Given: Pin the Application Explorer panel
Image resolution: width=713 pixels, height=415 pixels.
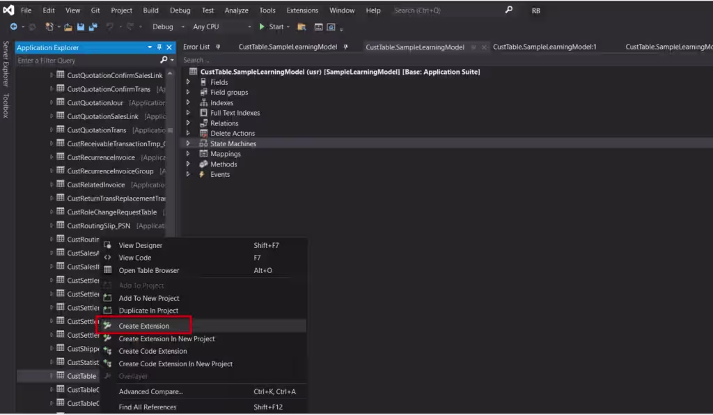Looking at the screenshot, I should (159, 47).
